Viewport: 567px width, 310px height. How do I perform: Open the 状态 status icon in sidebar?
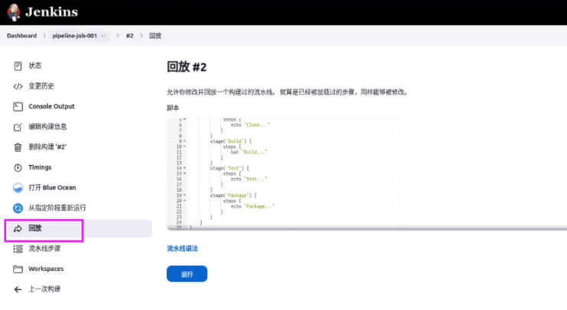click(18, 66)
